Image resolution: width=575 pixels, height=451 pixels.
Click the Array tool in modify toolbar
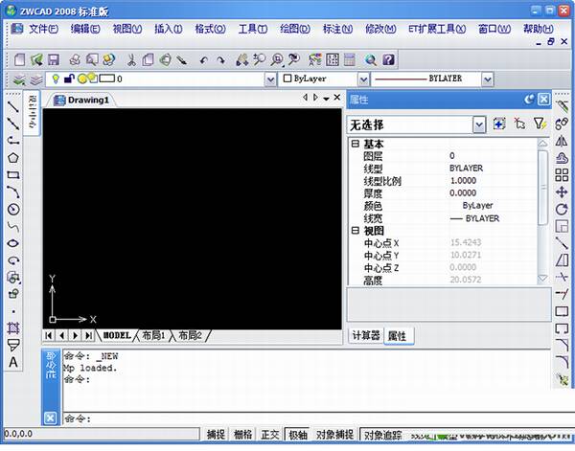[x=562, y=175]
